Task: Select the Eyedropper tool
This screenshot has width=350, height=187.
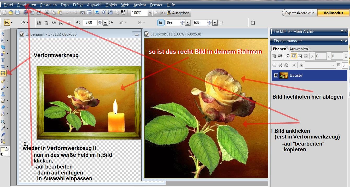Action: click(x=3, y=128)
